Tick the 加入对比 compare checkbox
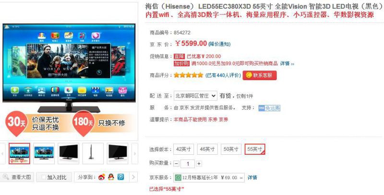Viewport: 384px width, 195px height. tap(44, 177)
